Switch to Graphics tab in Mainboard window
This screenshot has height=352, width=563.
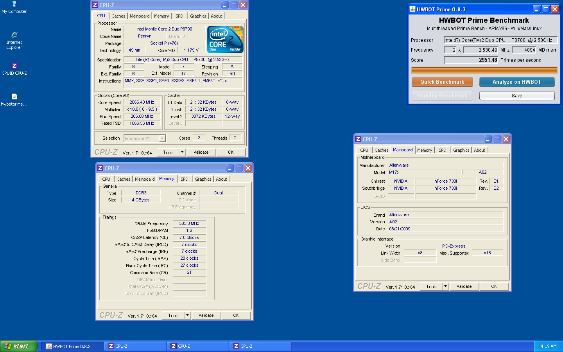coord(461,150)
